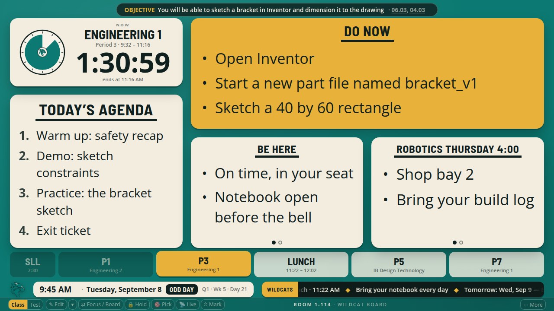Show first page of Robotics Thursday card
Image resolution: width=554 pixels, height=311 pixels.
[x=454, y=242]
